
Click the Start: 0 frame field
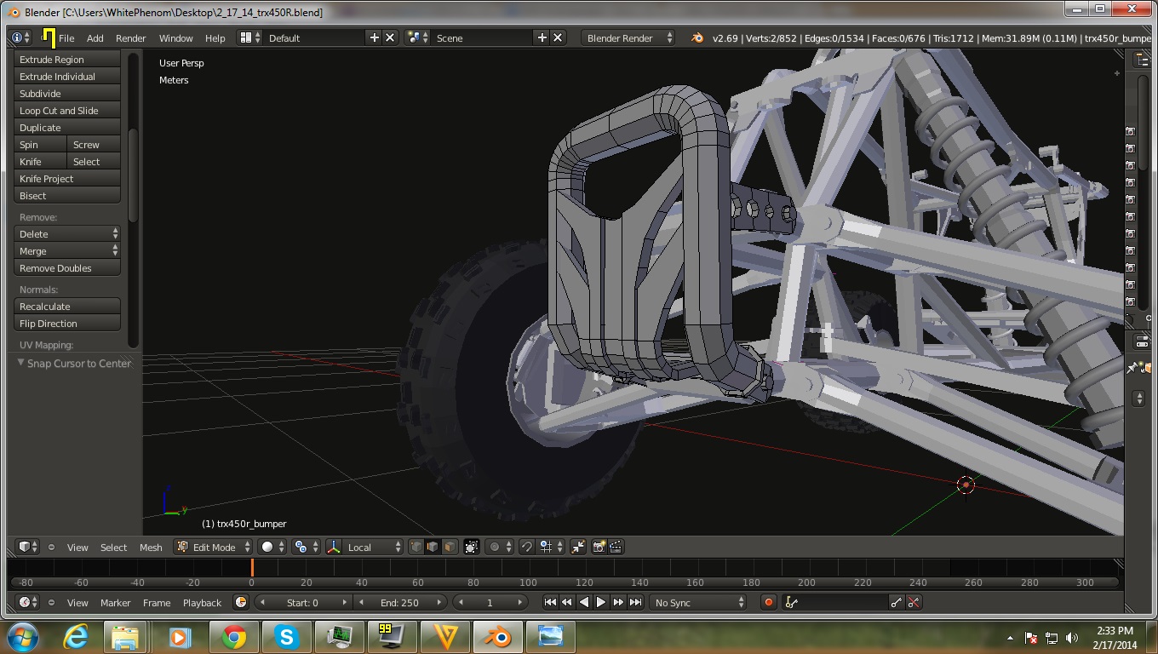[x=303, y=602]
